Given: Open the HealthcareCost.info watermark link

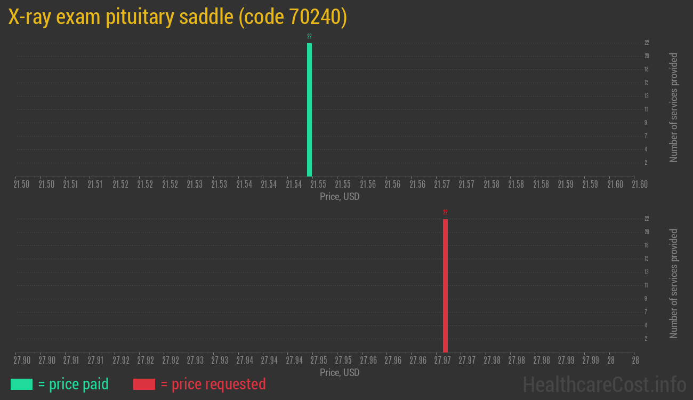Looking at the screenshot, I should [604, 384].
